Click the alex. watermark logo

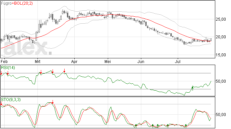point(27,48)
